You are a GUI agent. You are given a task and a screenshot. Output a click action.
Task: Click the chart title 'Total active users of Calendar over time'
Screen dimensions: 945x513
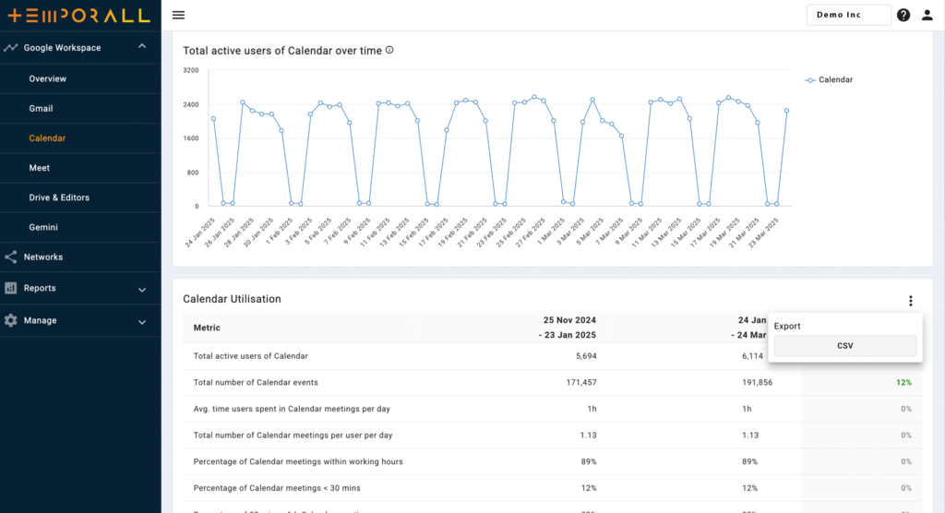(282, 51)
